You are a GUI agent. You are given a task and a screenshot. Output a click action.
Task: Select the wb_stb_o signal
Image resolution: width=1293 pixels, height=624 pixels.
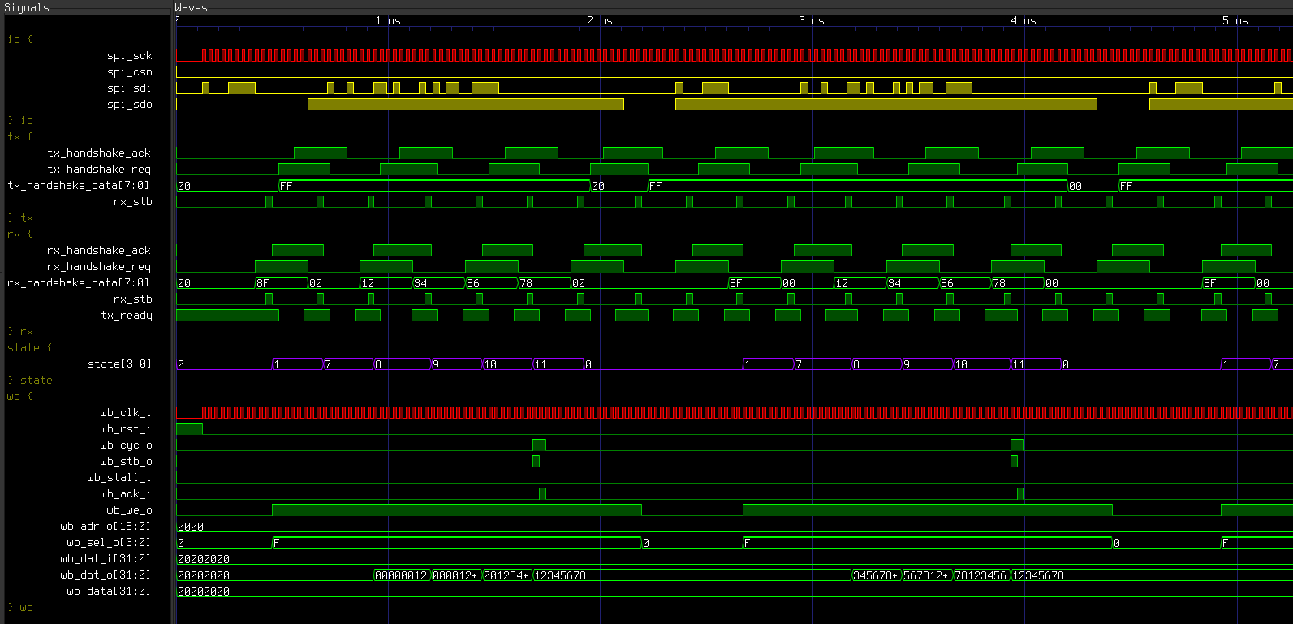126,461
